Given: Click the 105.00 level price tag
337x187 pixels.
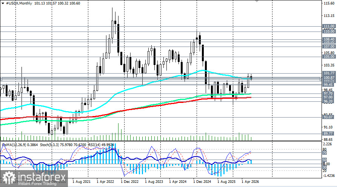Looking at the screenshot, I should point(329,56).
